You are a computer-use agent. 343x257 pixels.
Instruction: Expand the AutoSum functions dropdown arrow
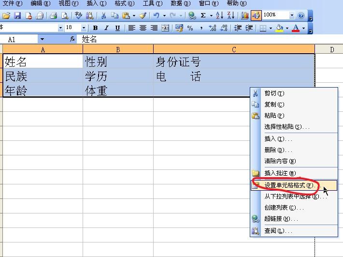click(211, 16)
